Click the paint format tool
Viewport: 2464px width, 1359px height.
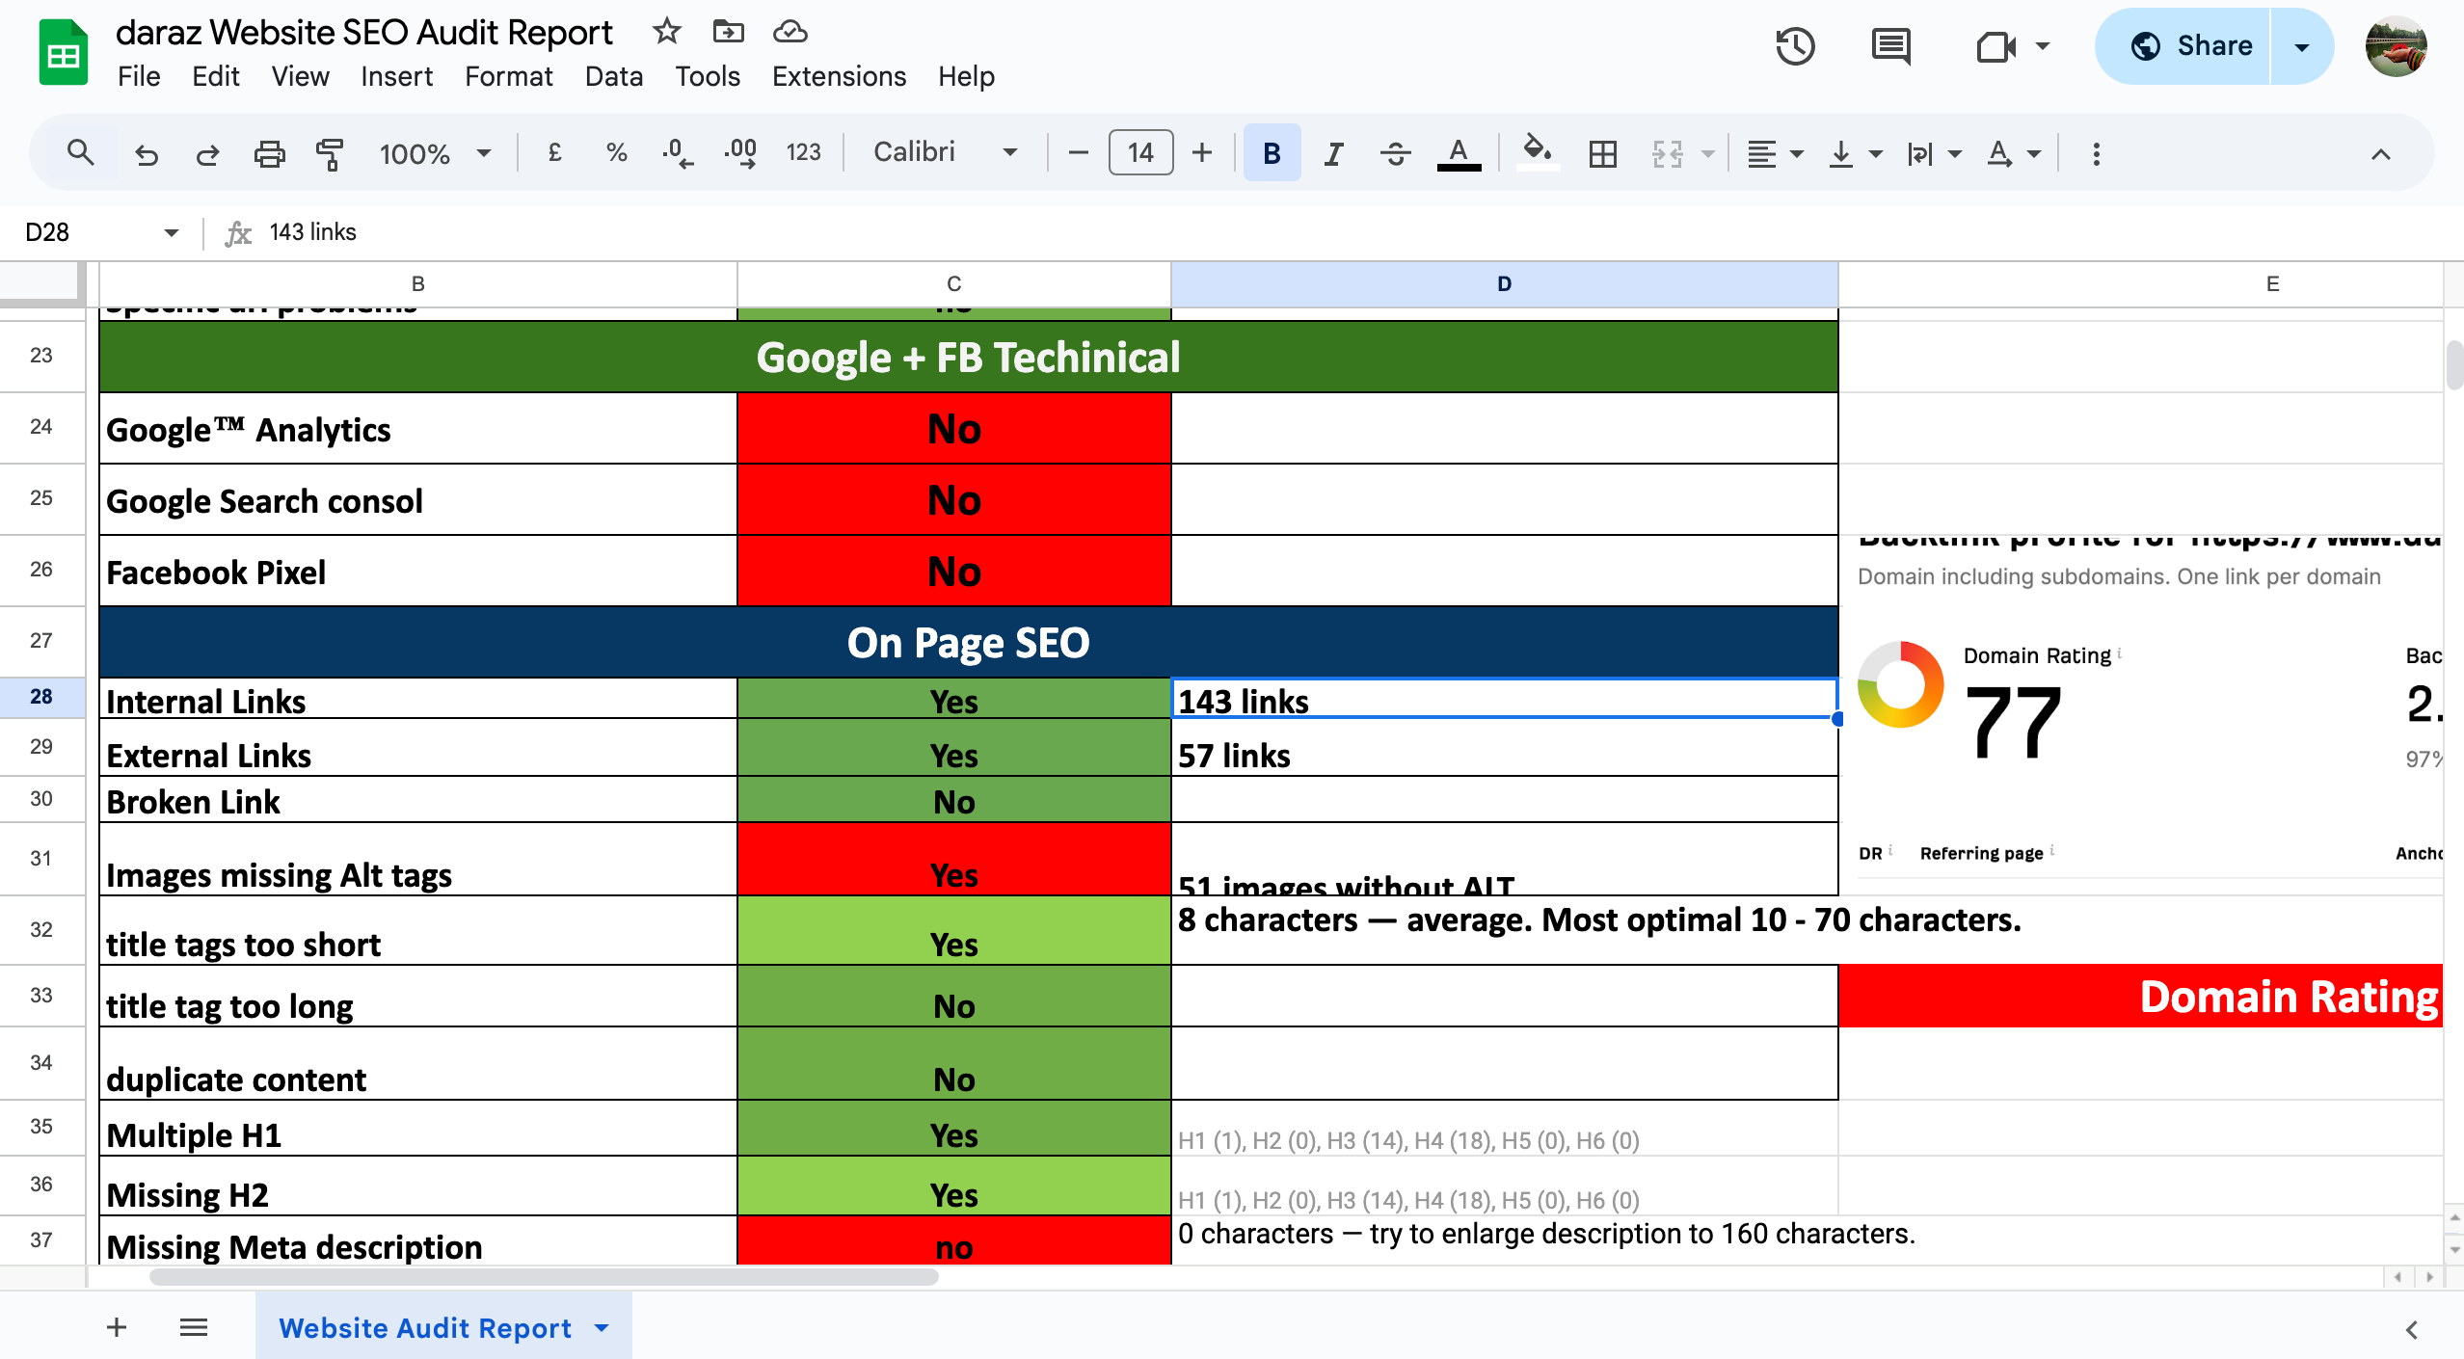coord(329,152)
